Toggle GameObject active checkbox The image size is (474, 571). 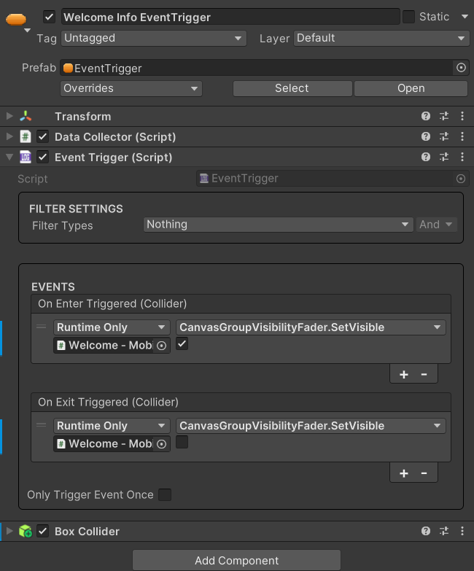(49, 17)
